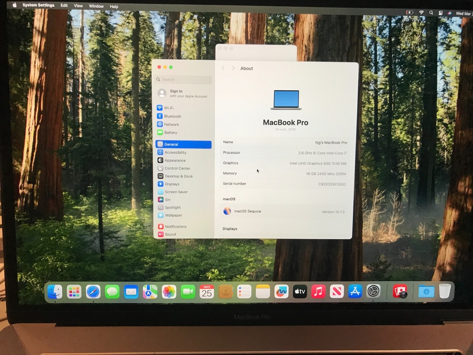Viewport: 473px width, 355px height.
Task: Open Contacts from the Dock
Action: tap(226, 291)
